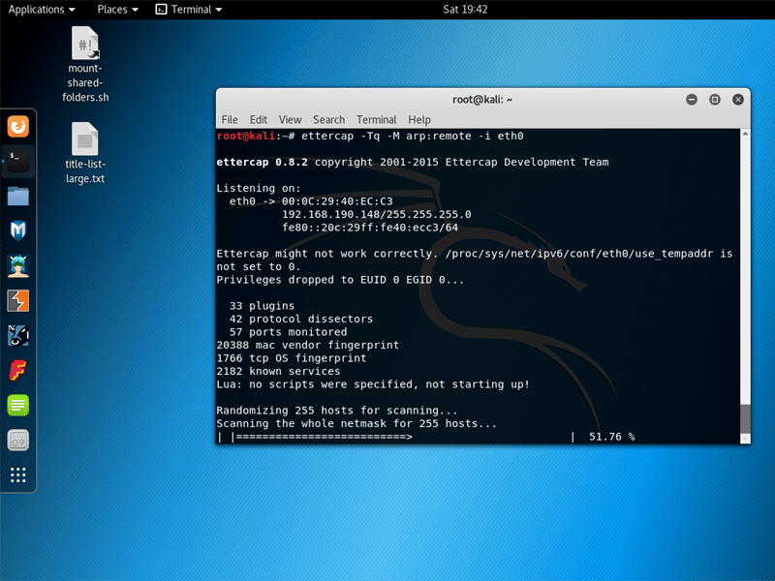The image size is (775, 581).
Task: Open the Applications menu
Action: click(42, 10)
